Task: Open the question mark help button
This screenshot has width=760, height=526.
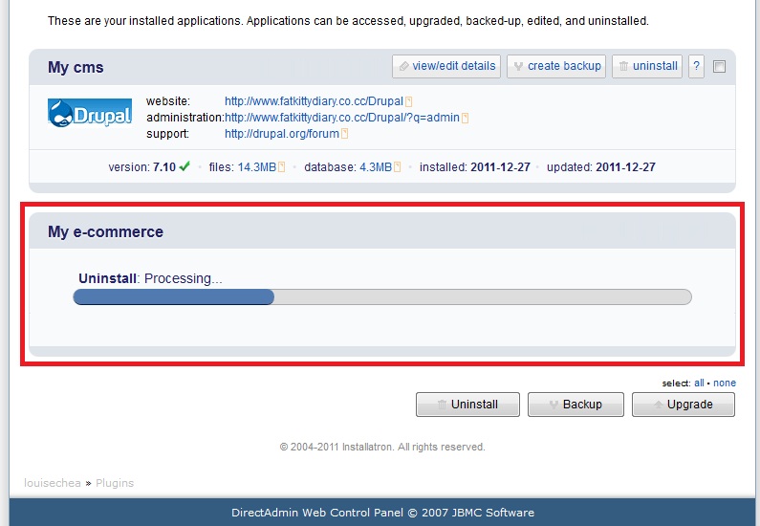Action: [697, 66]
